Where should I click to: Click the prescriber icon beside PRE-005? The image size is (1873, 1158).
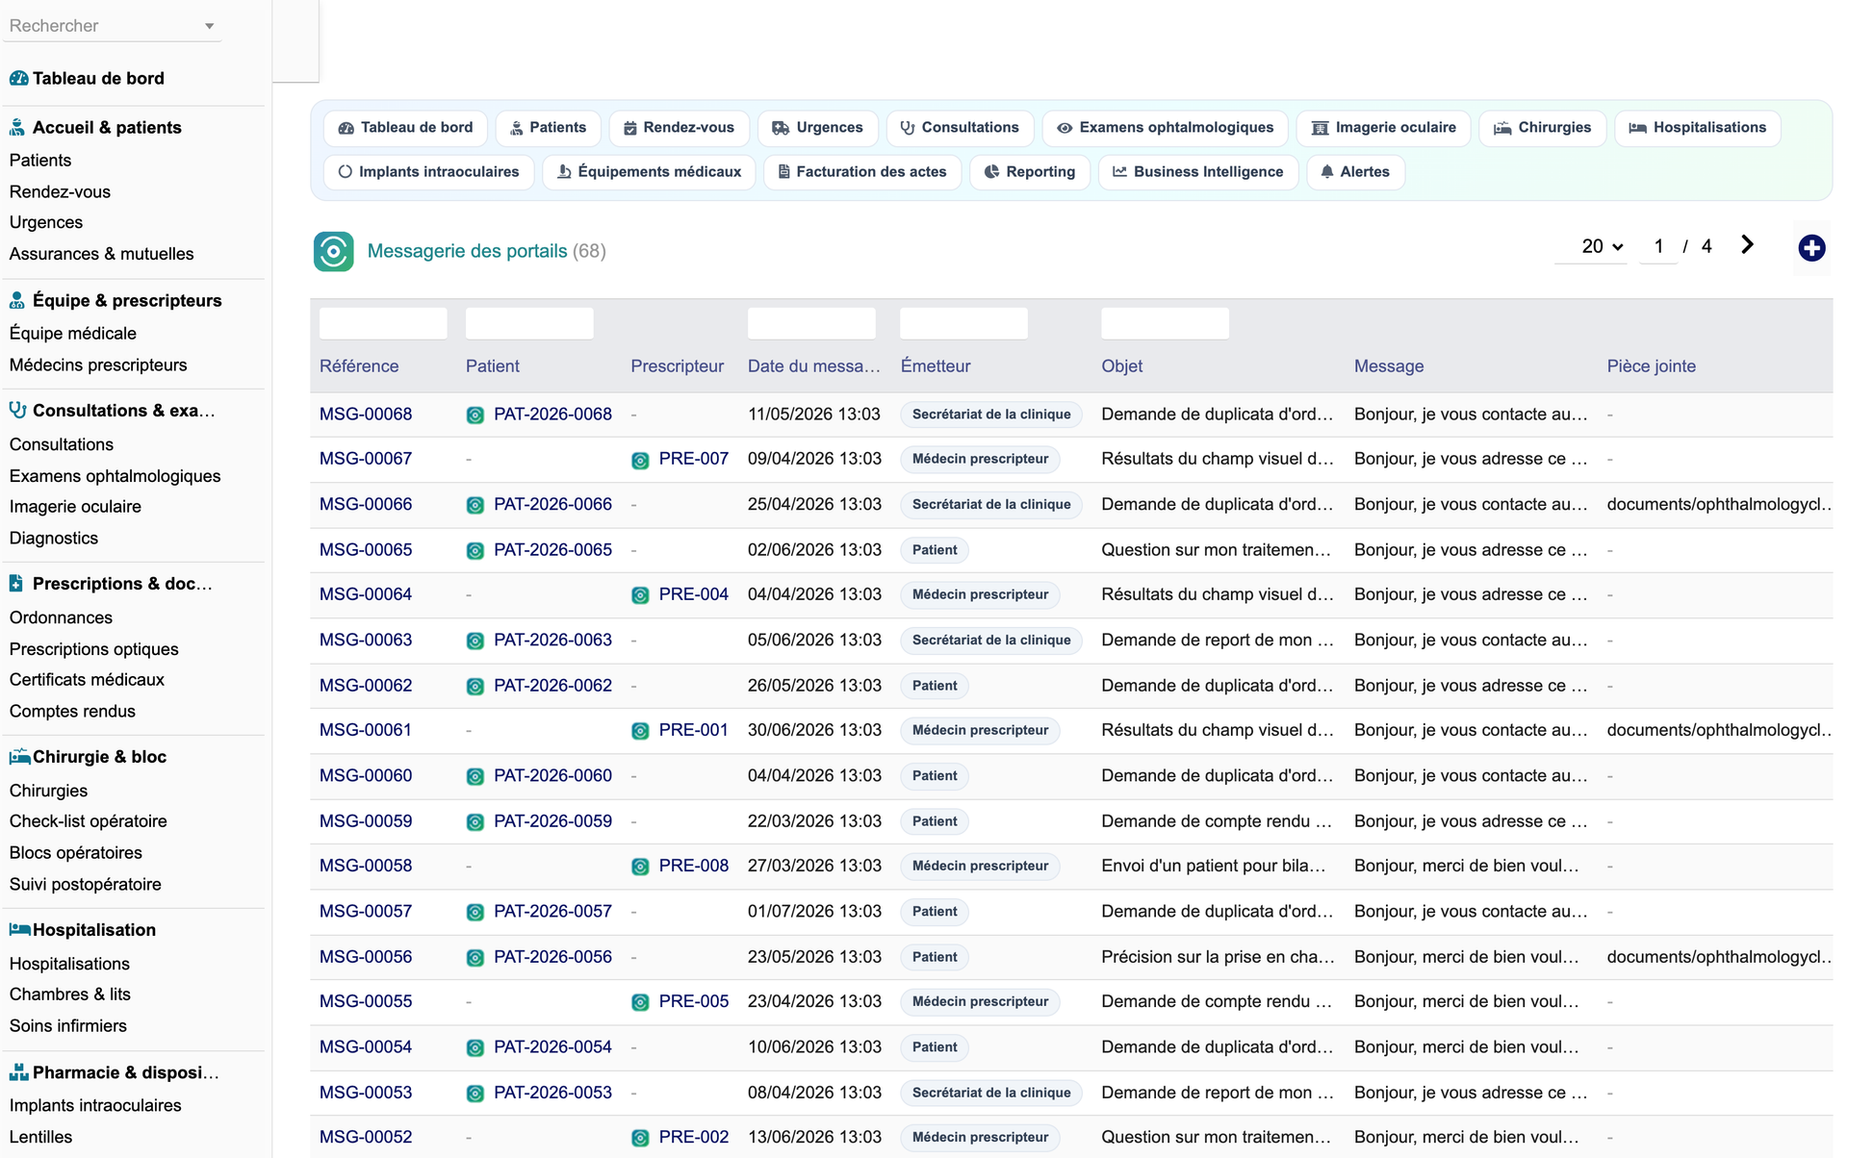click(x=640, y=1003)
